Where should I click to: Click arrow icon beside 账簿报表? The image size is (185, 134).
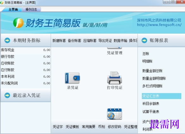(x=144, y=41)
